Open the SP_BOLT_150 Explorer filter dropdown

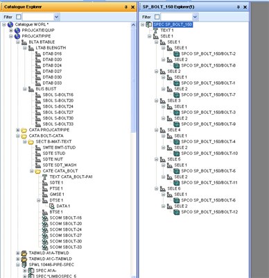pos(195,17)
